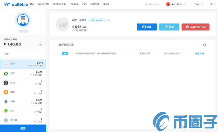
Task: Click the info icon beside NAS TOKEN
Action: (x=109, y=20)
